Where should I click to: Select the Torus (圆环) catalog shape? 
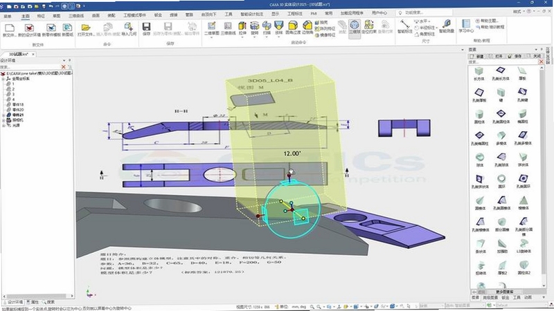pos(501,181)
